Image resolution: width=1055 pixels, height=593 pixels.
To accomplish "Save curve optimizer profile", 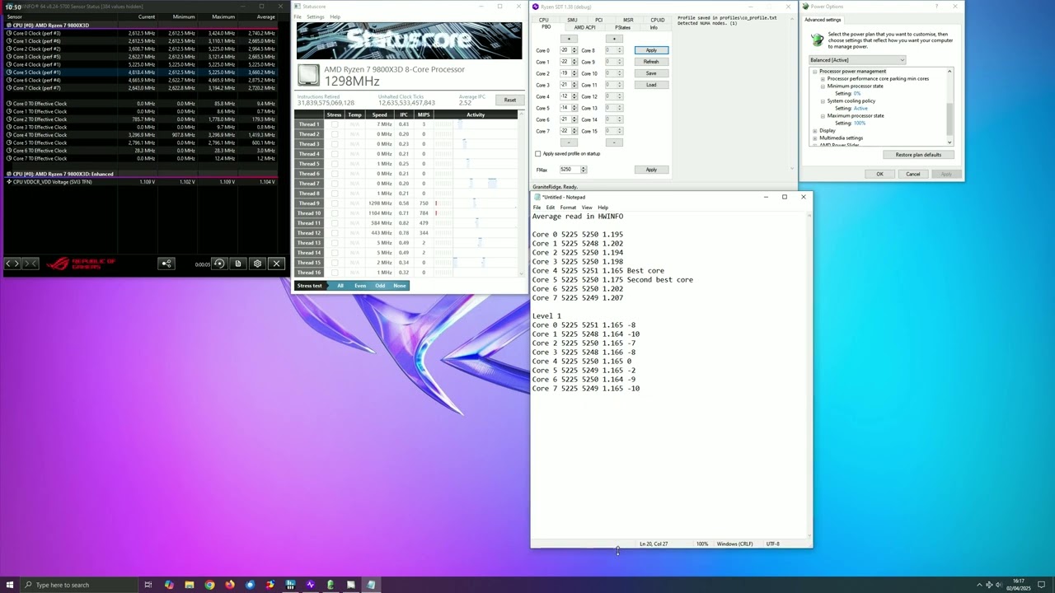I will [x=651, y=73].
